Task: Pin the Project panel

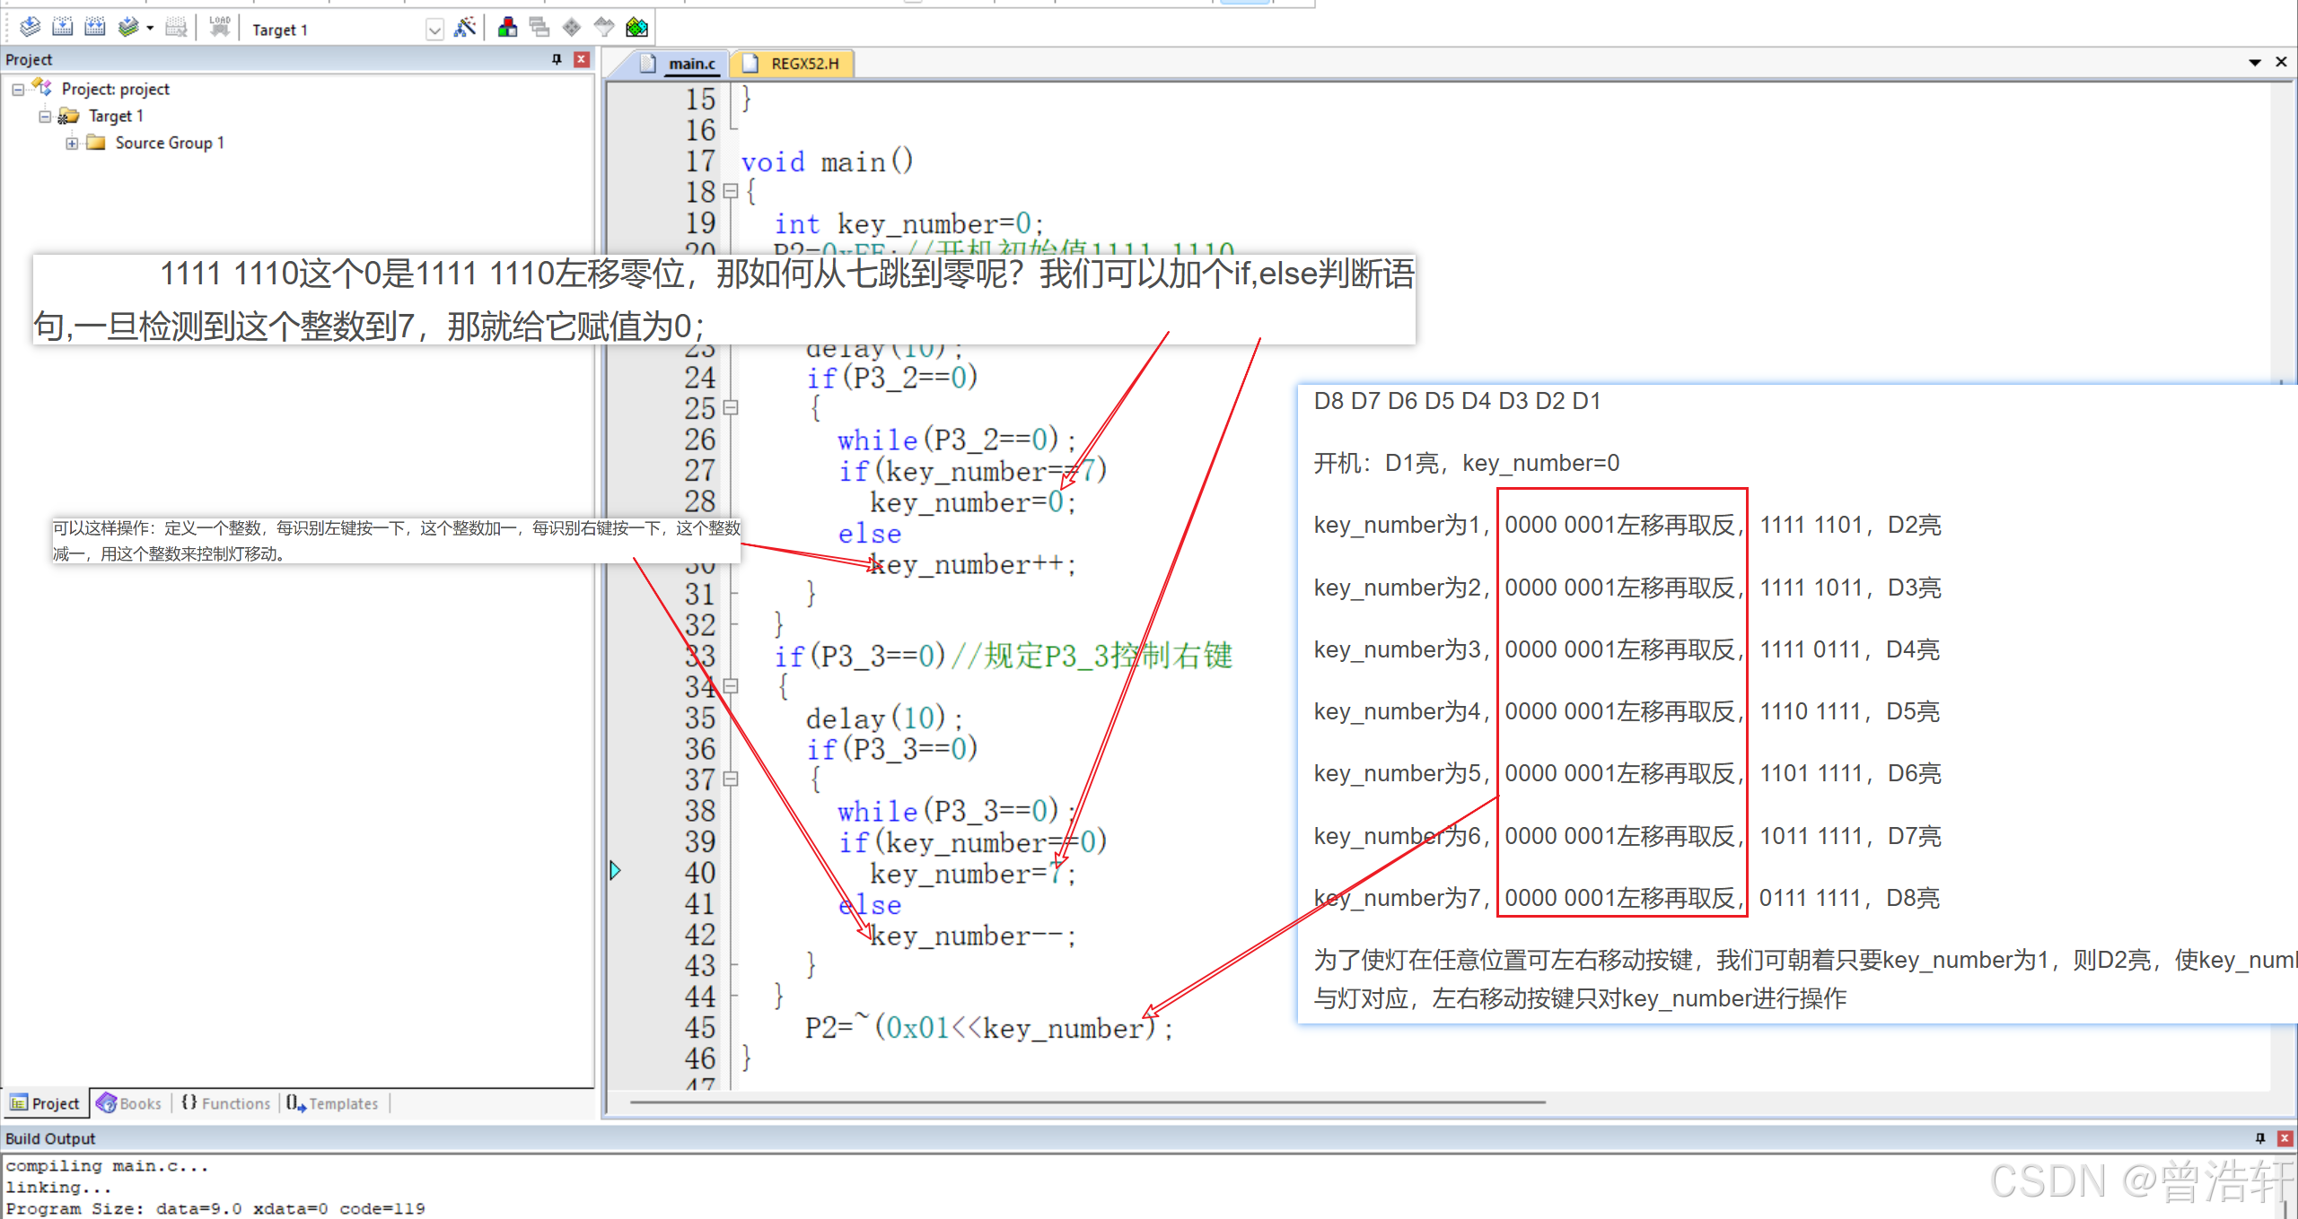Action: (557, 59)
